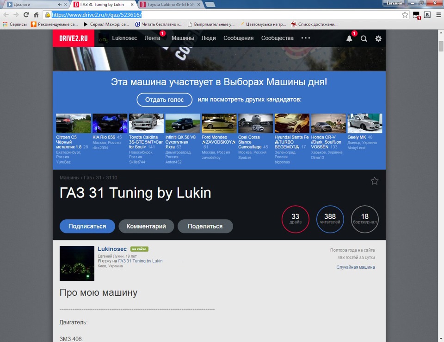Open the Citroen C5 candidate thumbnail
This screenshot has height=342, width=444.
(74, 123)
